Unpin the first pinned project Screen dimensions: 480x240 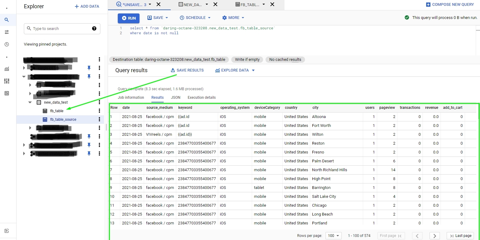click(89, 68)
